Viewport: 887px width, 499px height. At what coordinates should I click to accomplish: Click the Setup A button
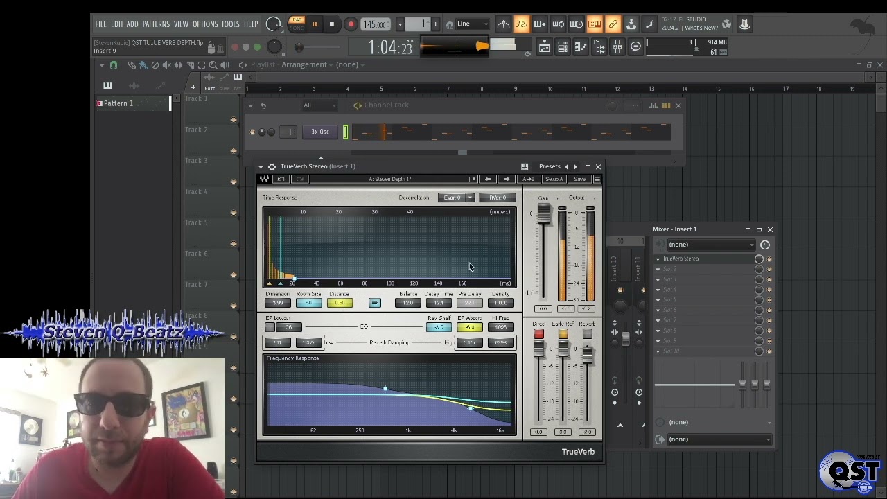tap(554, 179)
